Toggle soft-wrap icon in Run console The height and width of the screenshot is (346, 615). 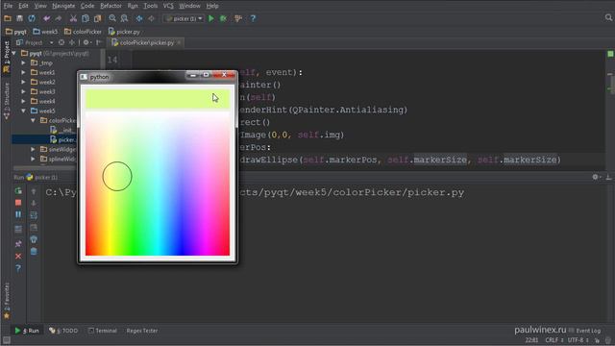point(34,215)
